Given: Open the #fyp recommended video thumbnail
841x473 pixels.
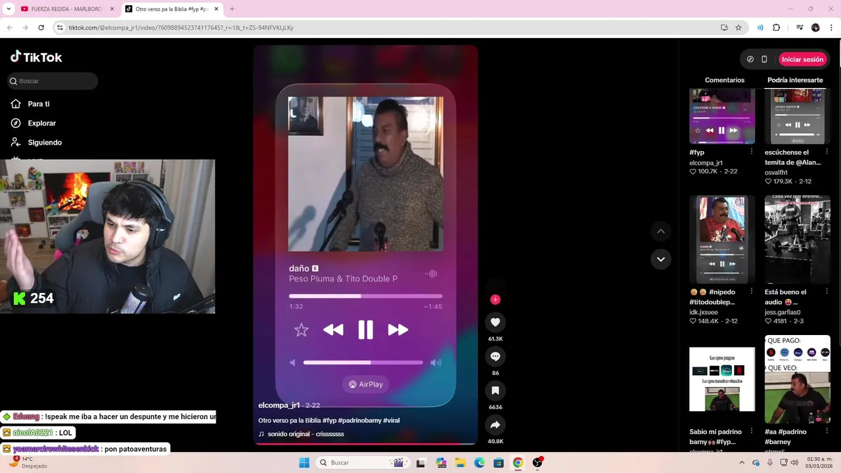Looking at the screenshot, I should [722, 117].
